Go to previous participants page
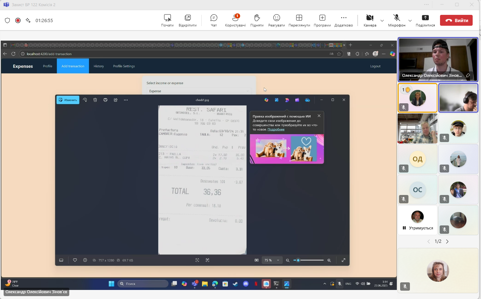The width and height of the screenshot is (481, 299). [x=428, y=241]
